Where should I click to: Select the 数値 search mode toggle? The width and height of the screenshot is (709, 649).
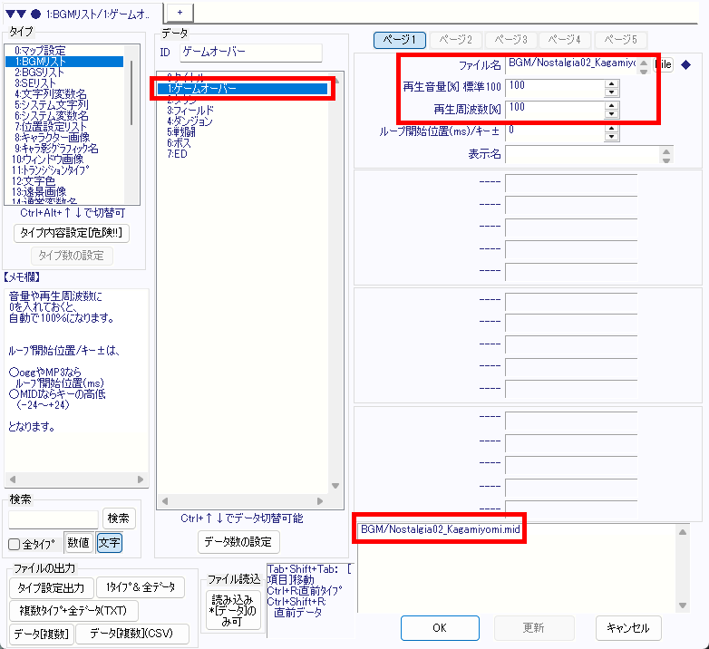click(79, 543)
